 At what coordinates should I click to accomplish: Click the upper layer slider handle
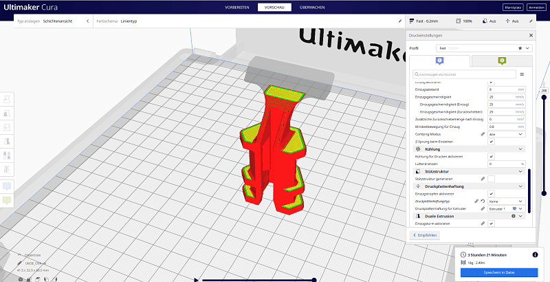tap(544, 98)
